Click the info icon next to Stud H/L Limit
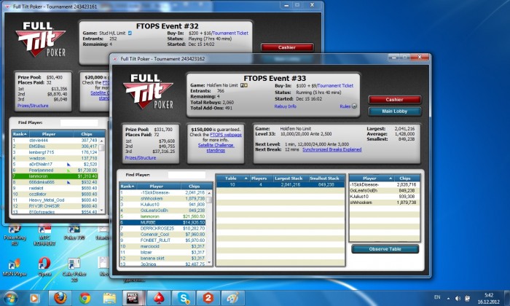This screenshot has width=510, height=306. tap(130, 34)
